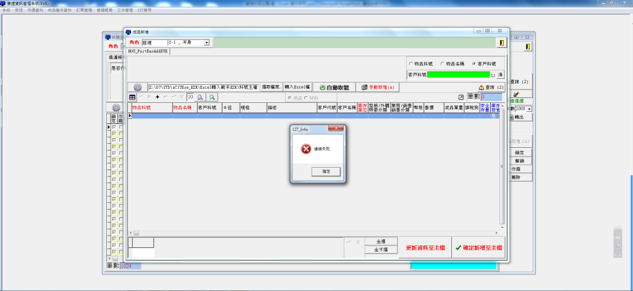Click the 查詢 (2) query warning icon
This screenshot has height=291, width=633.
482,88
